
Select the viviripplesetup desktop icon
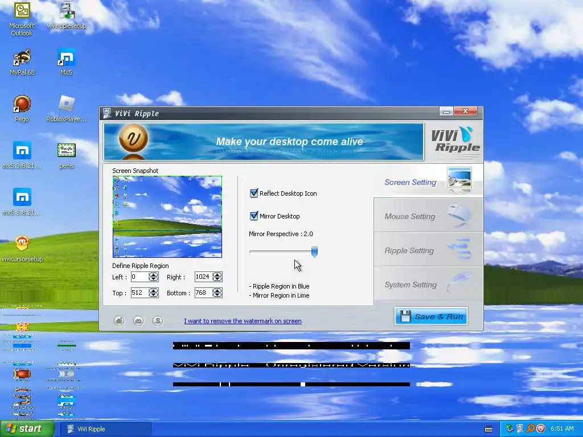67,16
